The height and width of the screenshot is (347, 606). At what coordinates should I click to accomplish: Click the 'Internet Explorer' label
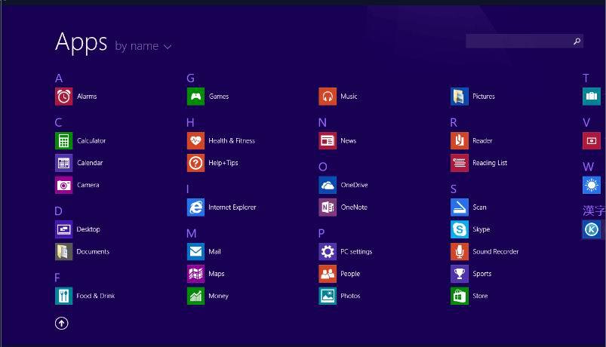[232, 207]
